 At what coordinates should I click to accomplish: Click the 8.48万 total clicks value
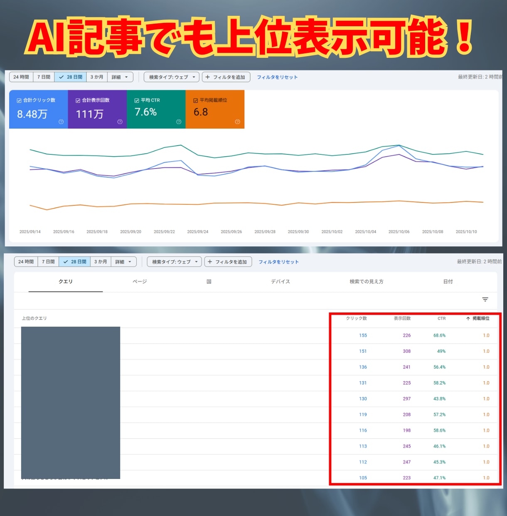pos(32,114)
